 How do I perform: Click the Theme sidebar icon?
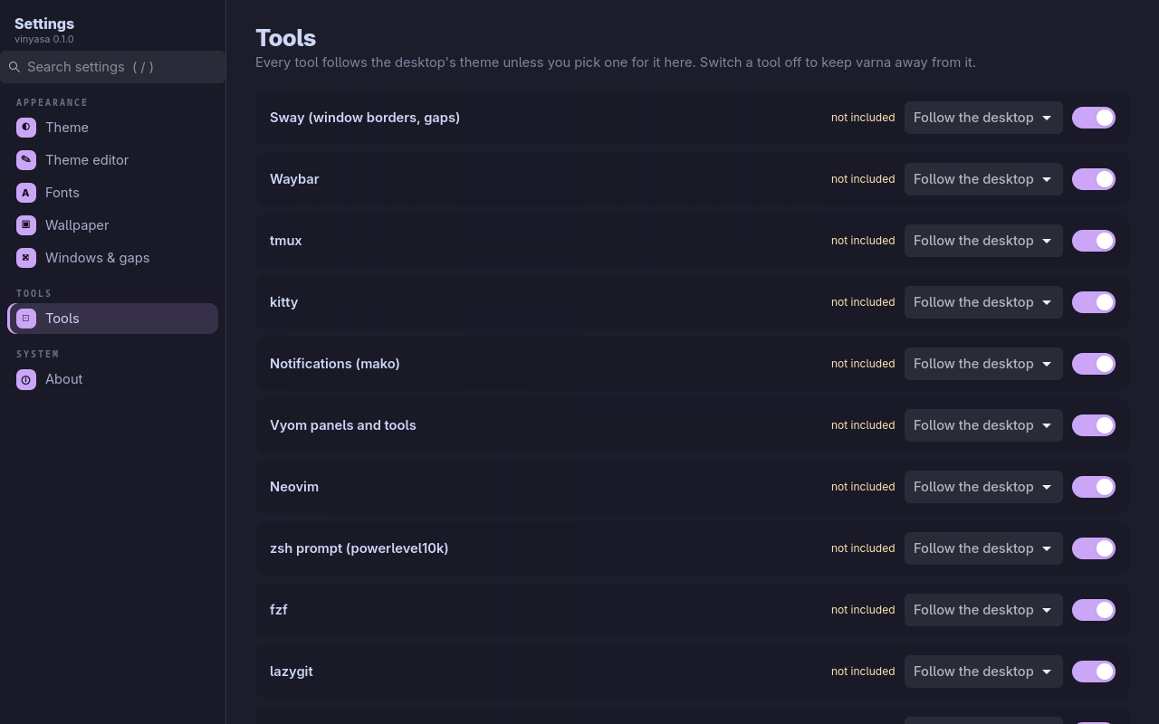[26, 128]
